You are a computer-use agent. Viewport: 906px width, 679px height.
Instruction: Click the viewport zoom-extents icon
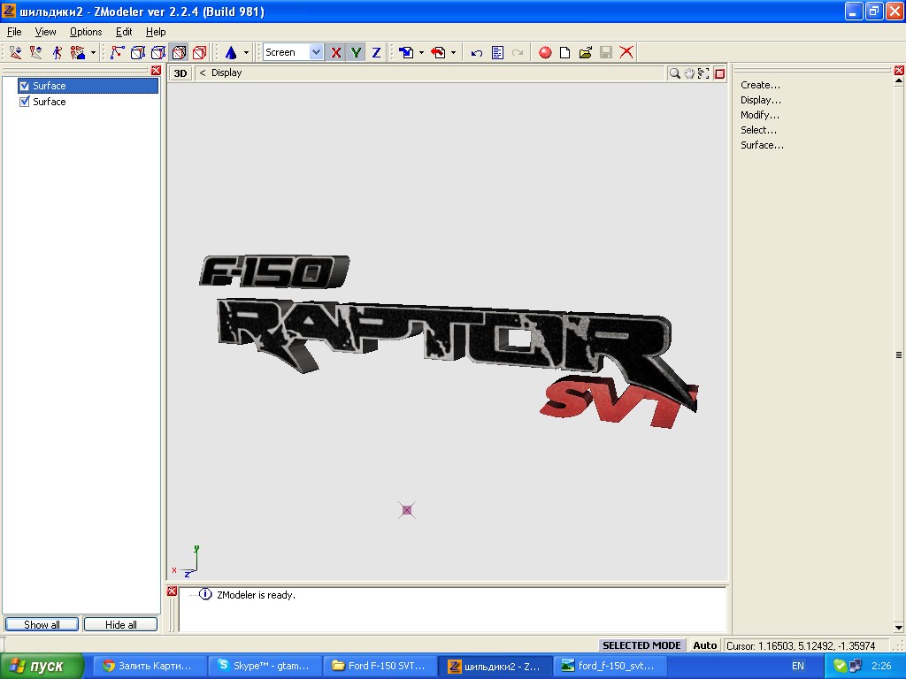703,73
